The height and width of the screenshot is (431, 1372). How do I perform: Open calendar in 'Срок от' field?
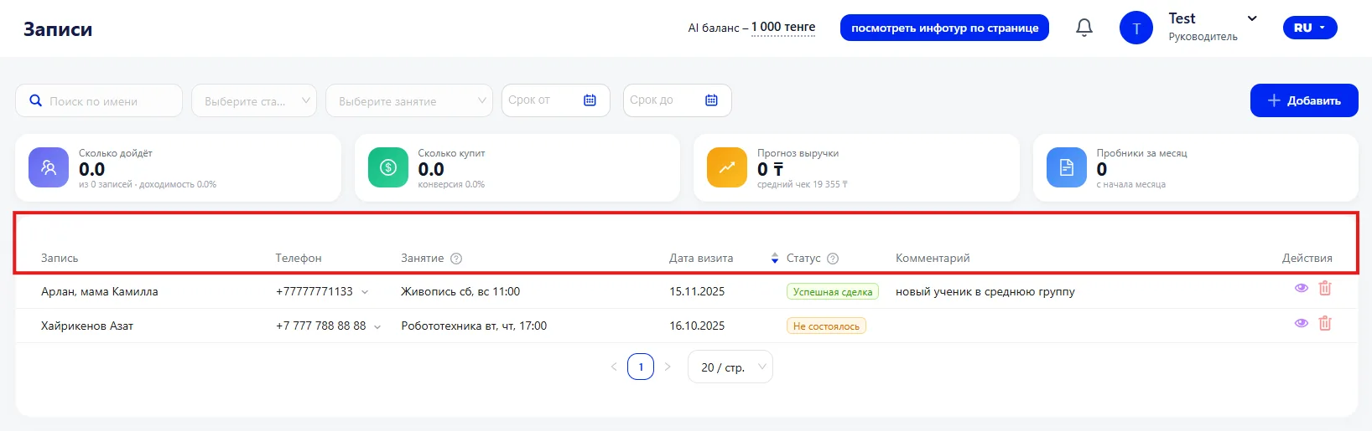click(590, 100)
